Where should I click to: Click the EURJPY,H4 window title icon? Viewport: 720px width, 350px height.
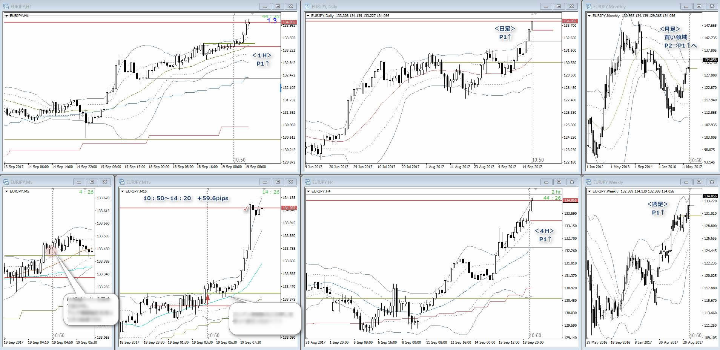[308, 182]
